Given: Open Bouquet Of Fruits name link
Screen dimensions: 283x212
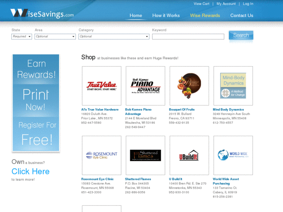Looking at the screenshot, I should 182,110.
